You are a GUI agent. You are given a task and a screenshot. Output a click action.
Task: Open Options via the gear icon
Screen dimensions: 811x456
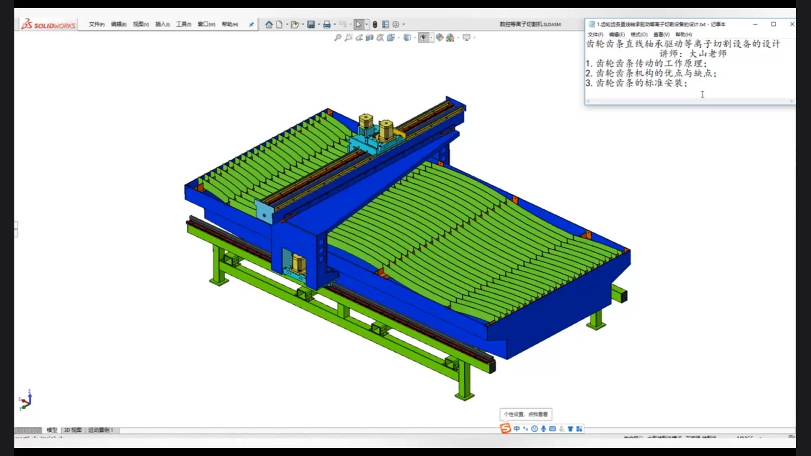[396, 24]
